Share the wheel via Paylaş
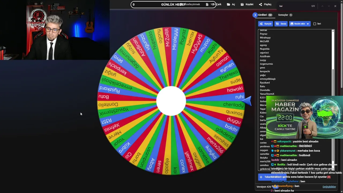 pos(265,4)
